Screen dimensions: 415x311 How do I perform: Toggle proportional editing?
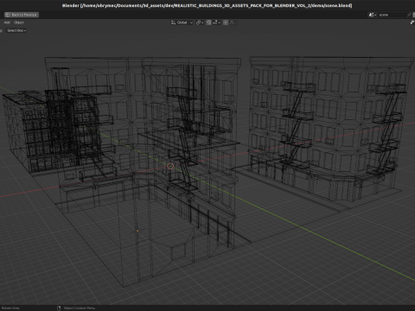pyautogui.click(x=226, y=22)
